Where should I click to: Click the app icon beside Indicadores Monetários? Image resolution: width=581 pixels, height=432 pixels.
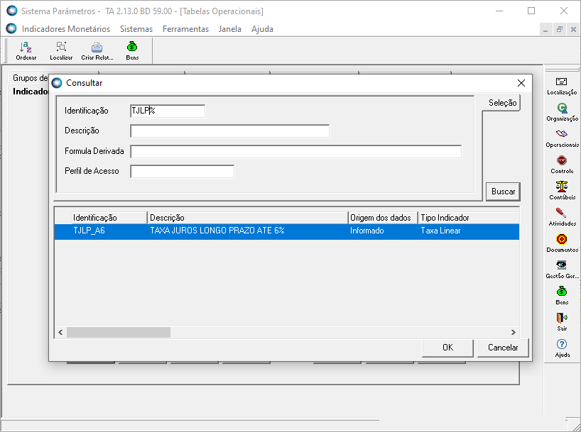(x=11, y=28)
